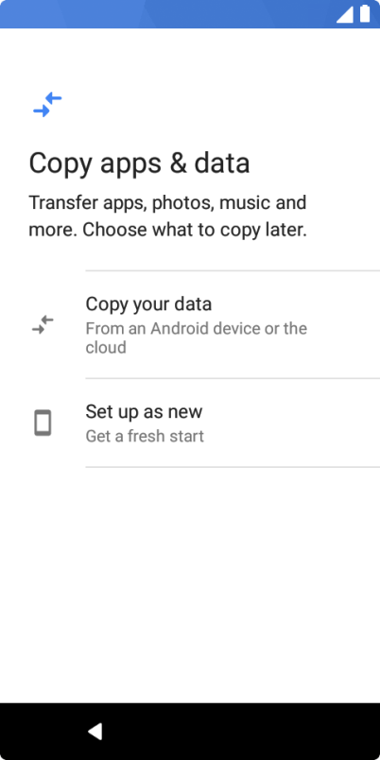Image resolution: width=380 pixels, height=760 pixels.
Task: Tap the battery icon in status bar
Action: [365, 13]
